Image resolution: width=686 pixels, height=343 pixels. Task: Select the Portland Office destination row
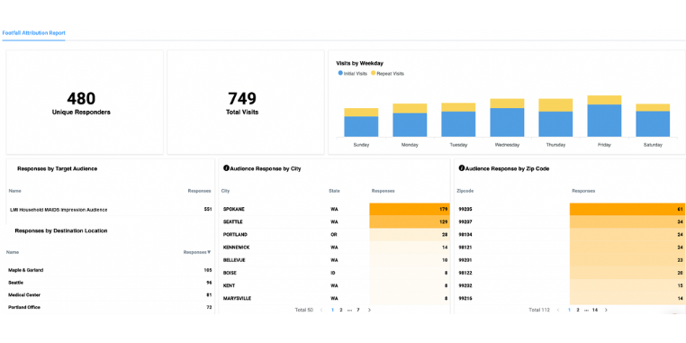click(110, 307)
